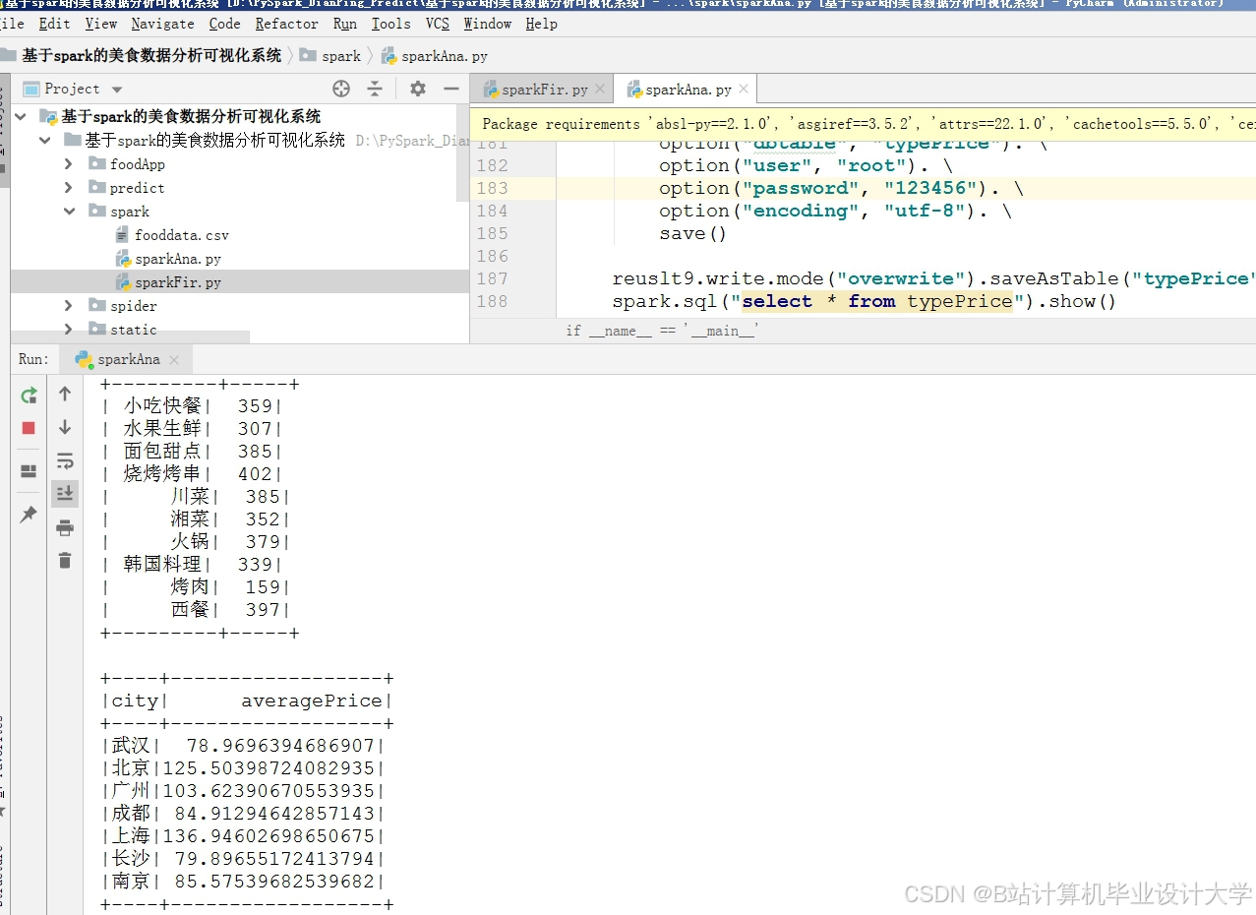The width and height of the screenshot is (1256, 915).
Task: Collapse the spark folder
Action: [x=69, y=211]
